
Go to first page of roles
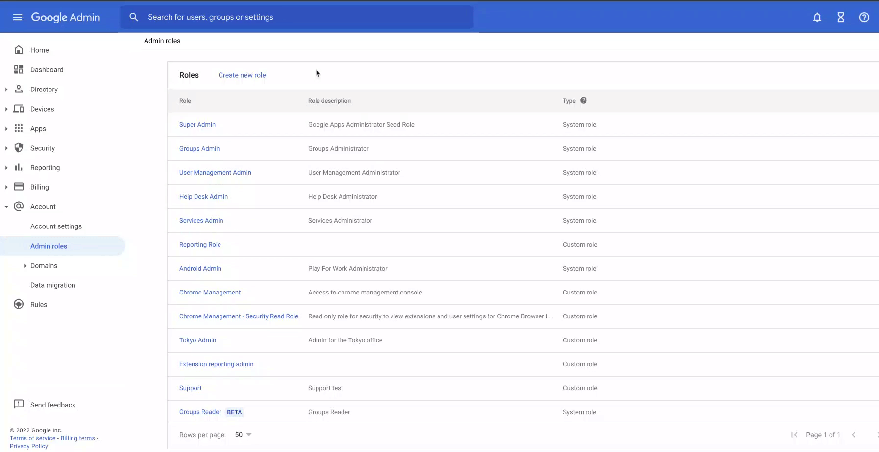point(794,435)
